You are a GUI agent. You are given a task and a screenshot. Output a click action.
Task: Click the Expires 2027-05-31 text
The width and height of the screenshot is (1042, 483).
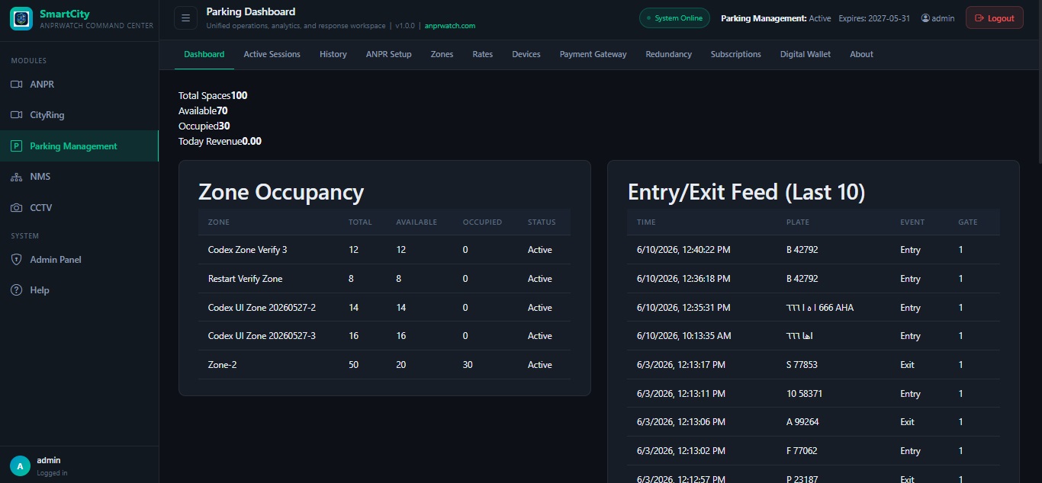pyautogui.click(x=874, y=18)
